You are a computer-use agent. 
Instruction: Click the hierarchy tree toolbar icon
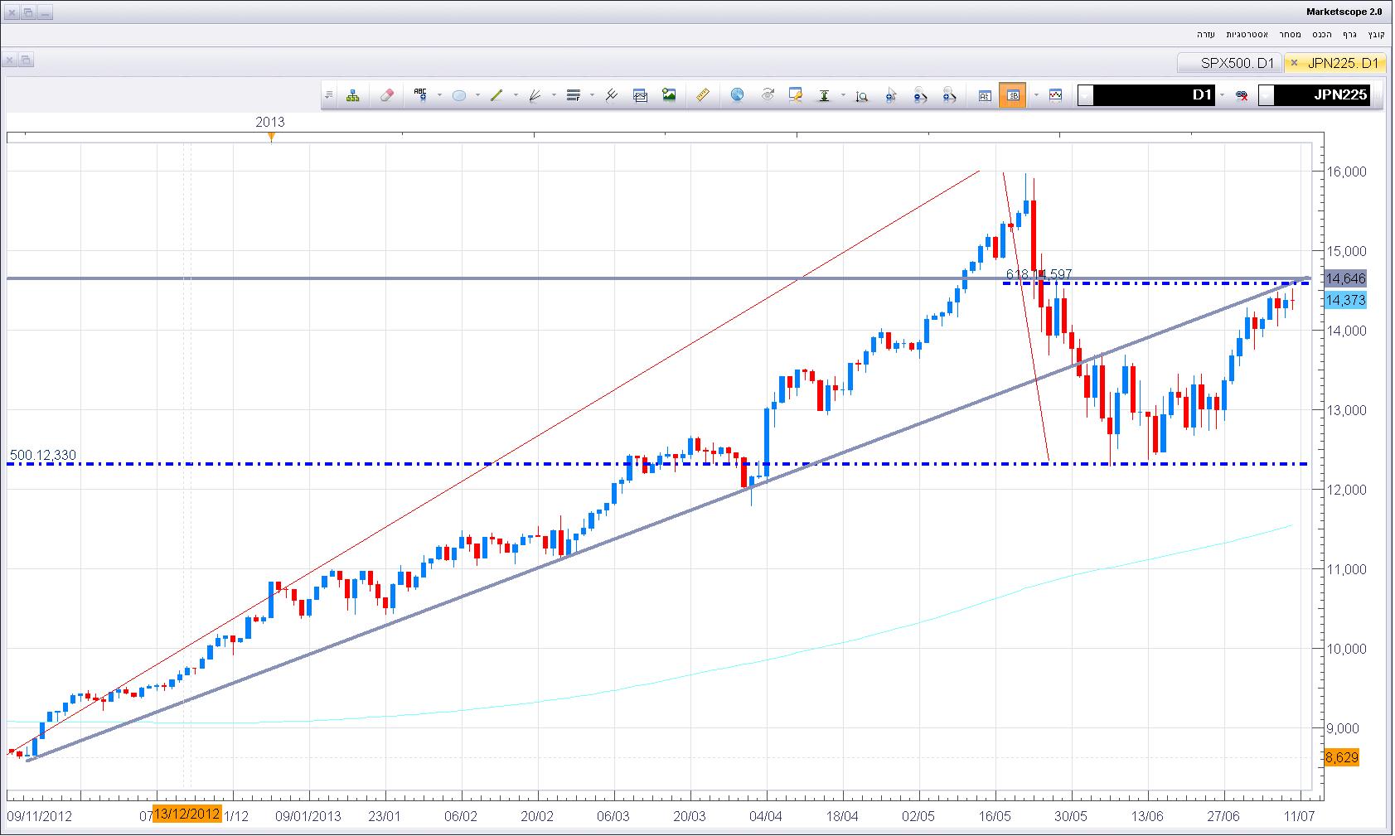[x=353, y=95]
